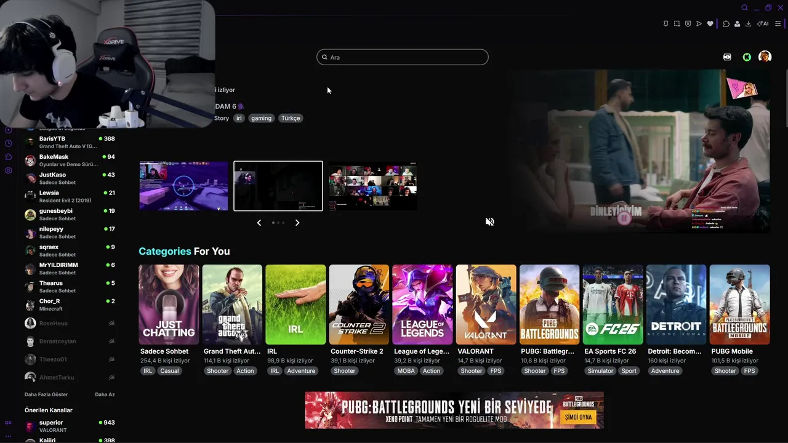The image size is (788, 443).
Task: Expand list with Daha Fazla Göster
Action: (46, 394)
